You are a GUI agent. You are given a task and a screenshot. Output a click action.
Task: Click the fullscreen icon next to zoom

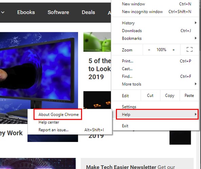(x=189, y=49)
